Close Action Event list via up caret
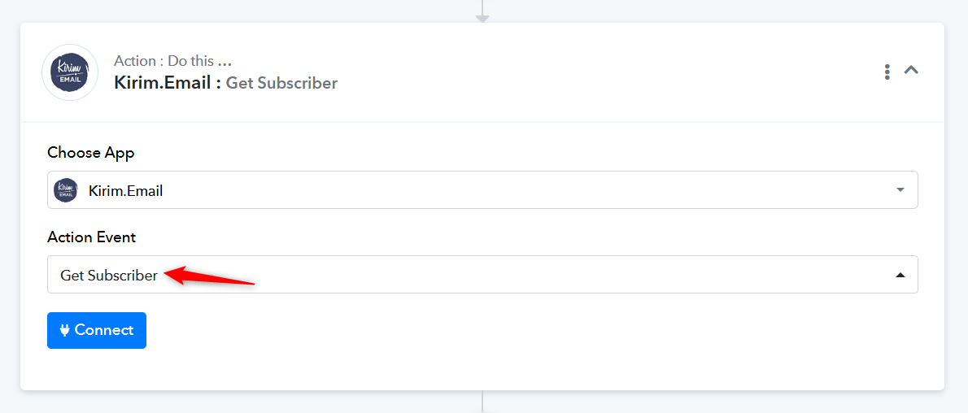The height and width of the screenshot is (413, 968). point(900,276)
